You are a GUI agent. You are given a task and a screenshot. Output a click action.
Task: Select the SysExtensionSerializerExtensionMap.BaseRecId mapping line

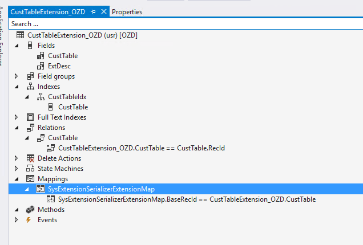pos(187,199)
